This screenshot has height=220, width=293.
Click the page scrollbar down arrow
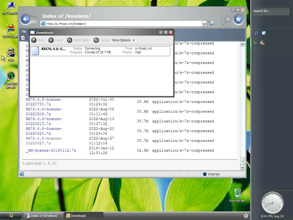click(x=243, y=167)
